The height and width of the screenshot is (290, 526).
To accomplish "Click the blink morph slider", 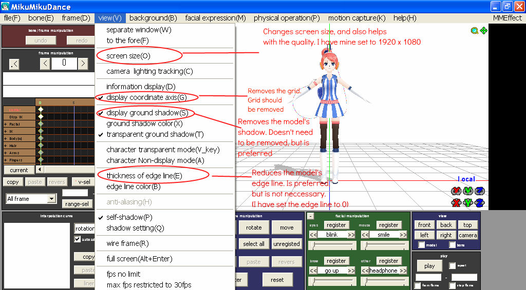I will [x=332, y=246].
